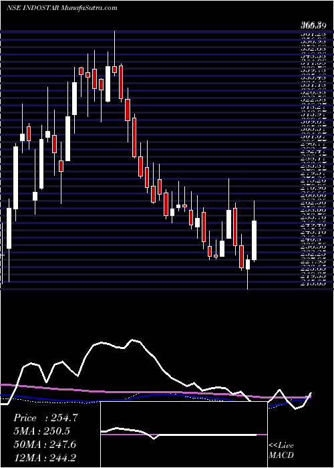Click the '<<Live MACD' label
Viewport: 334px width, 468px height.
[x=281, y=451]
